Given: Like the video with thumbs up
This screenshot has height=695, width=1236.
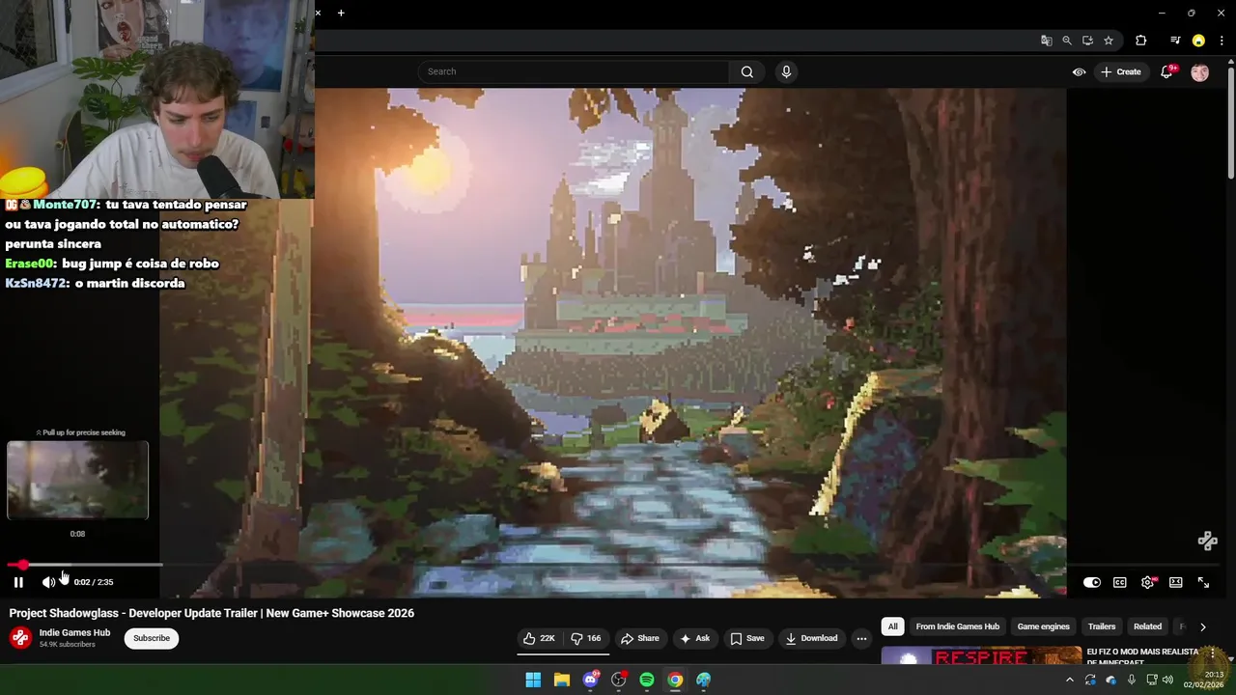Looking at the screenshot, I should point(539,638).
